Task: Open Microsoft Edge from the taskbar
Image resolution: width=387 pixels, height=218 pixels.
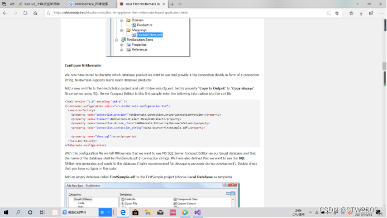Action: [x=123, y=212]
